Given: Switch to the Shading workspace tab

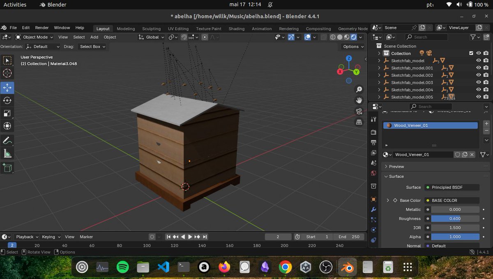Looking at the screenshot, I should (236, 29).
